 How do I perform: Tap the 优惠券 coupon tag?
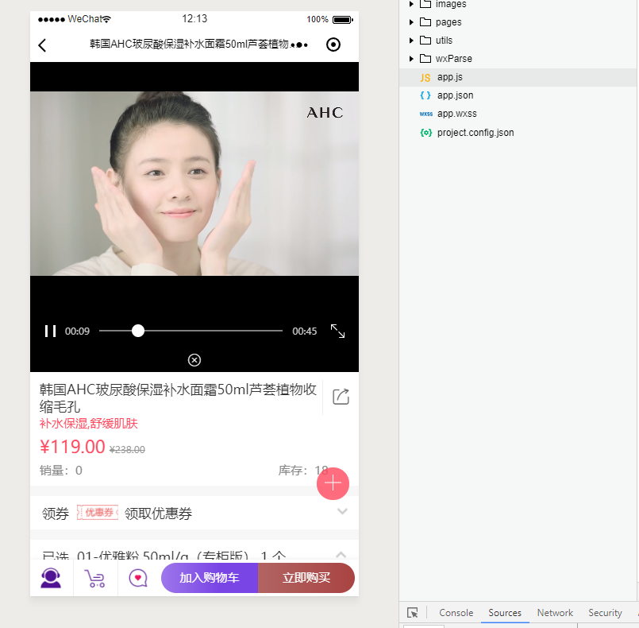click(x=98, y=513)
